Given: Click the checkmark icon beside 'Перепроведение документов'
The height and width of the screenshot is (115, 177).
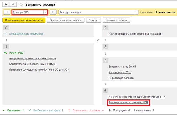Looking at the screenshot, I should [5, 34].
